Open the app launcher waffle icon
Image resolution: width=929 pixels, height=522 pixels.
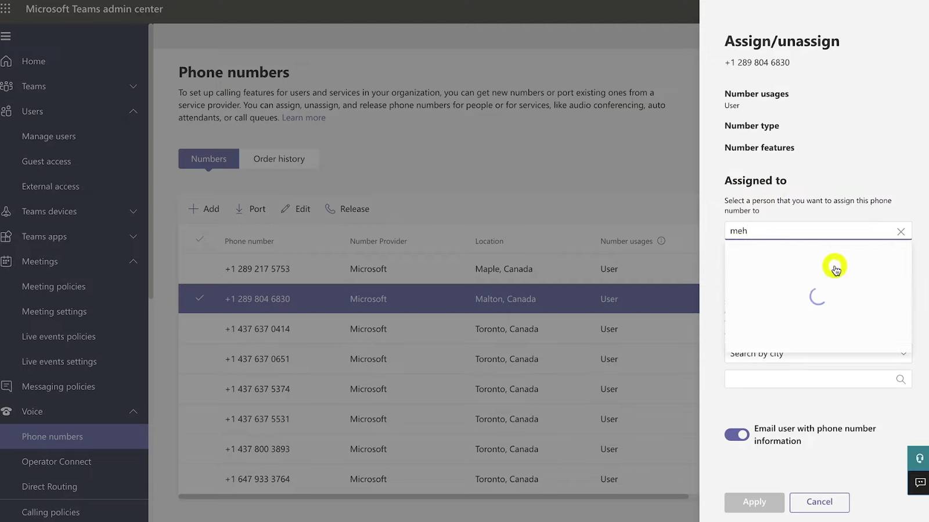6,9
